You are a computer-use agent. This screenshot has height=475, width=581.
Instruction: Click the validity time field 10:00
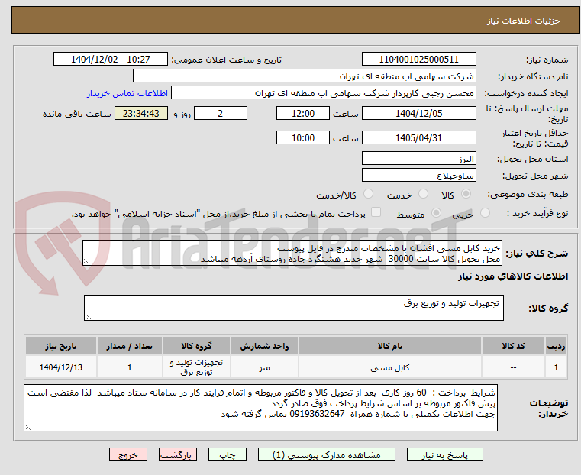point(303,137)
